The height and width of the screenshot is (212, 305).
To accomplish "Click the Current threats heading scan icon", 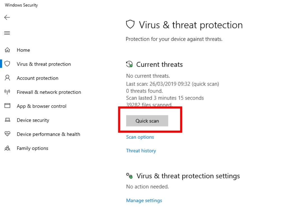I will pos(129,64).
